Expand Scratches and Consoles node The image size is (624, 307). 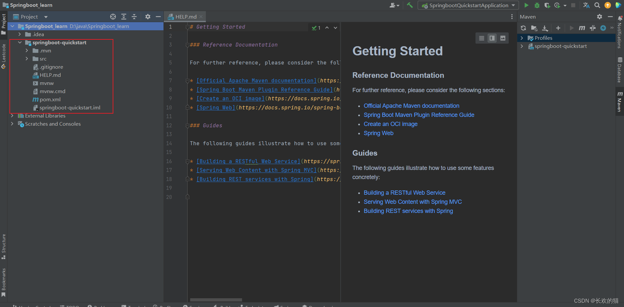[x=12, y=124]
